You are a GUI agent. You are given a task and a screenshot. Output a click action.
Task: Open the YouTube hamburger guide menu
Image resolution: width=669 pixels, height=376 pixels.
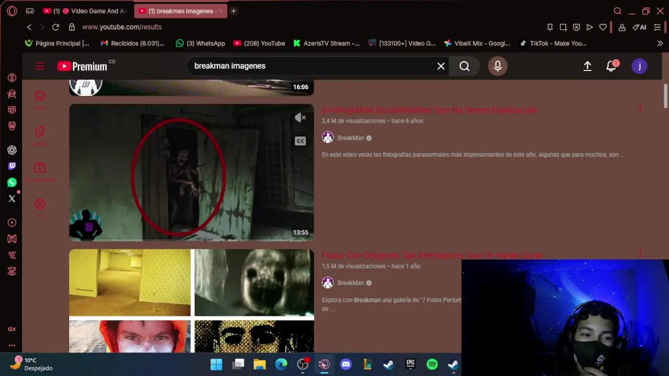pyautogui.click(x=40, y=66)
